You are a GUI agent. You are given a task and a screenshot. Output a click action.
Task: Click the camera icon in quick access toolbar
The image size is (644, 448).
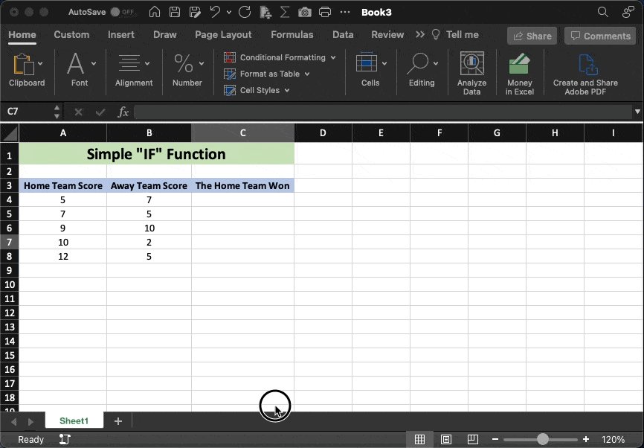[x=304, y=13]
